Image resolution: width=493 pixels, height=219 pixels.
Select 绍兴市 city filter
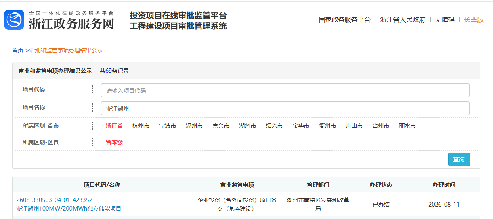point(274,126)
